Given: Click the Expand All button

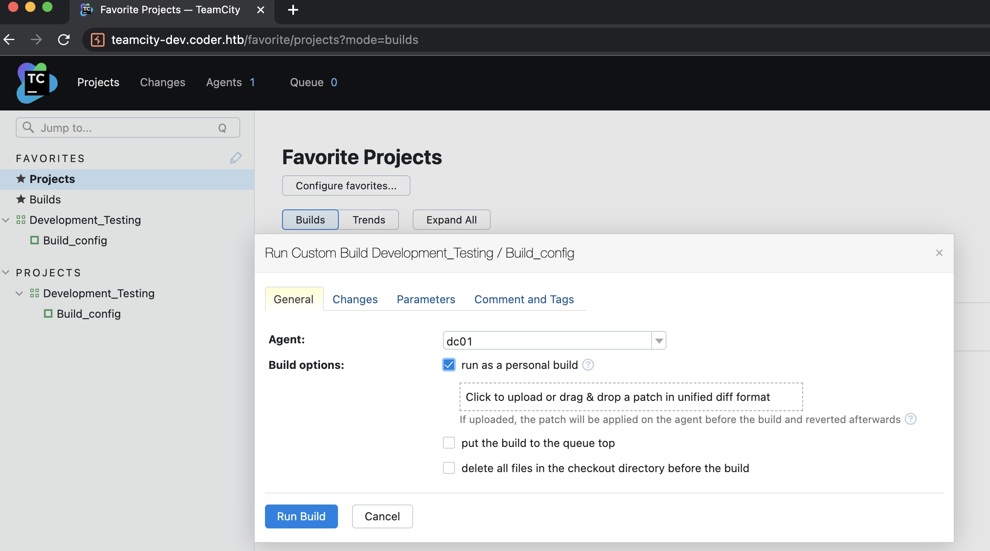Looking at the screenshot, I should (451, 220).
